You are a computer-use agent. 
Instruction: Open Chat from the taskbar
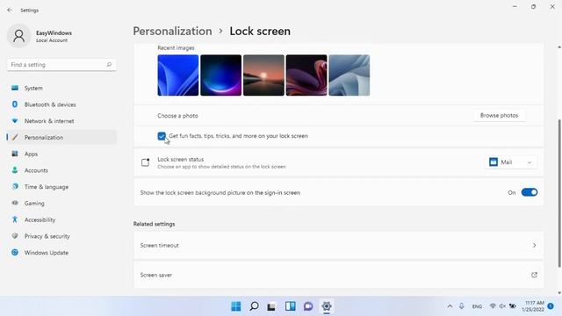[x=308, y=306]
